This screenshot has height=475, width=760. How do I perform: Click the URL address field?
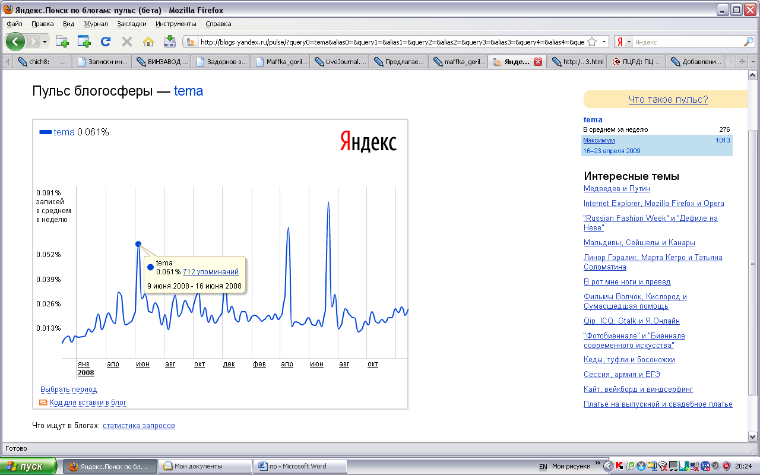tap(392, 42)
